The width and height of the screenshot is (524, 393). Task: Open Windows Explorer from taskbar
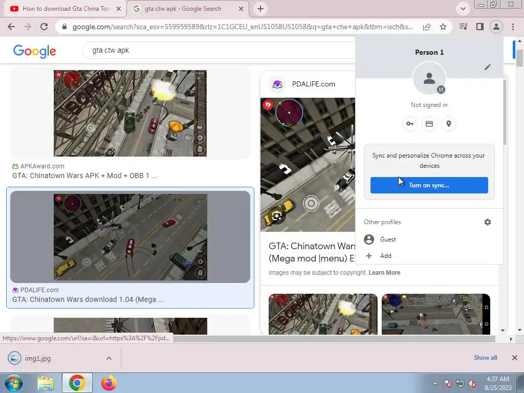tap(46, 383)
